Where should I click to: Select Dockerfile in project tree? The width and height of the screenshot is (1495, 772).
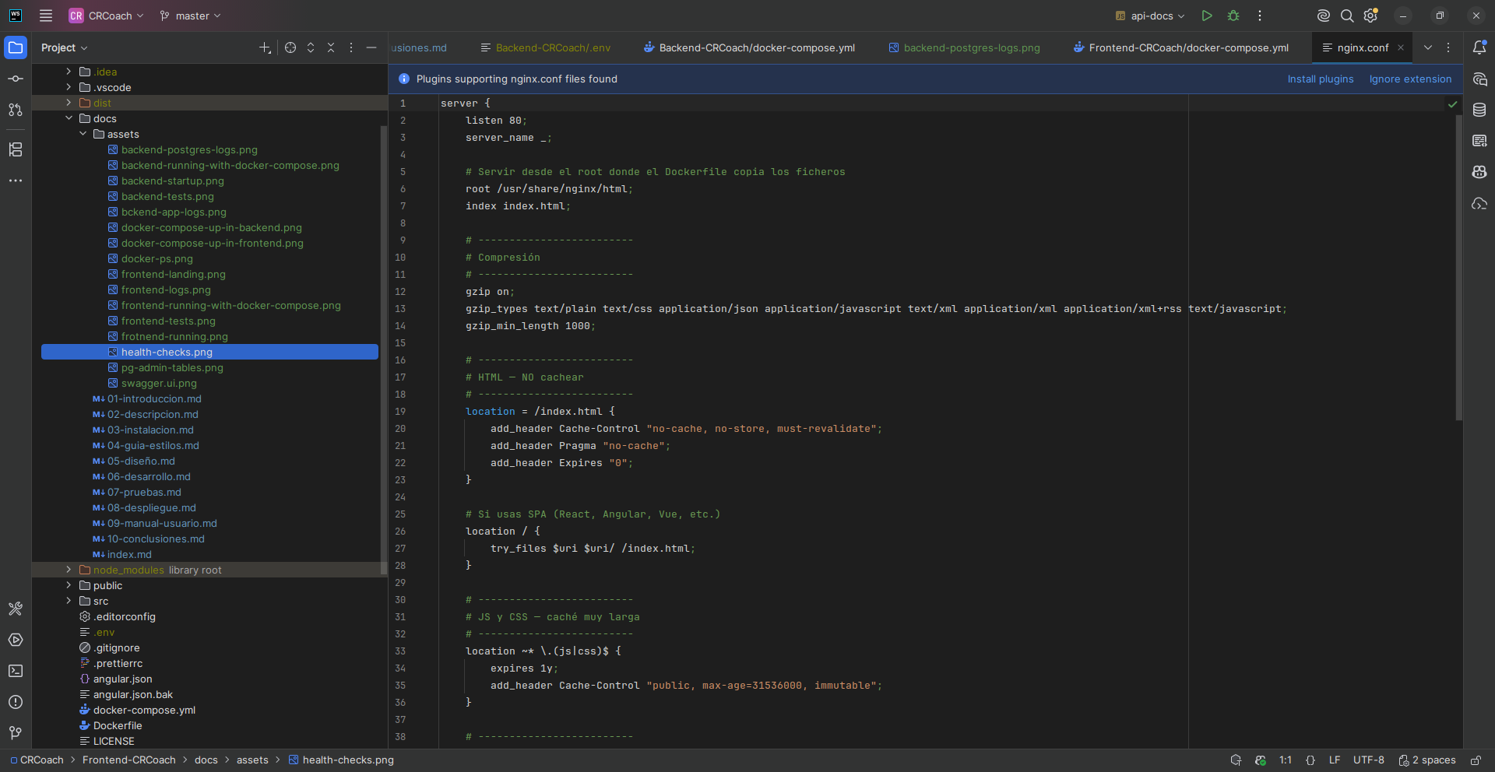click(118, 725)
